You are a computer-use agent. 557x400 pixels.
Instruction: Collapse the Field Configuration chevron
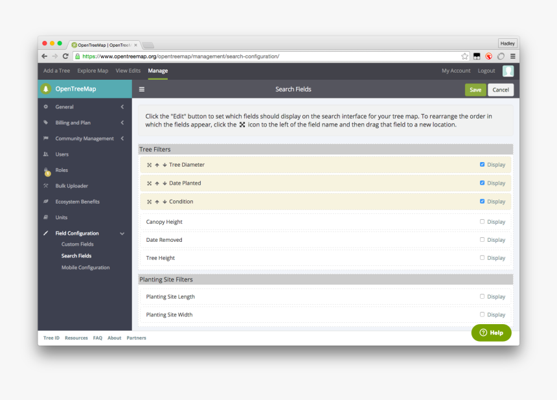pos(122,233)
